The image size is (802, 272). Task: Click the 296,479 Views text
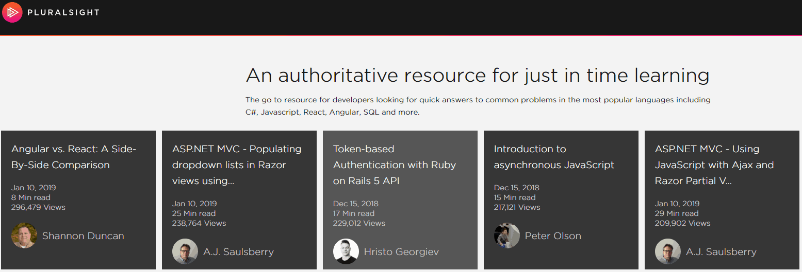coord(38,207)
